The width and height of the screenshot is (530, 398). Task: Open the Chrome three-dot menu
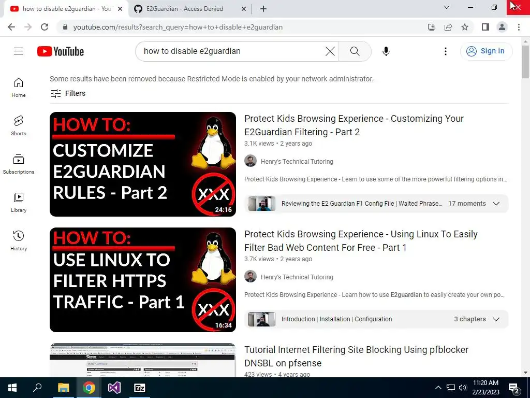point(519,27)
